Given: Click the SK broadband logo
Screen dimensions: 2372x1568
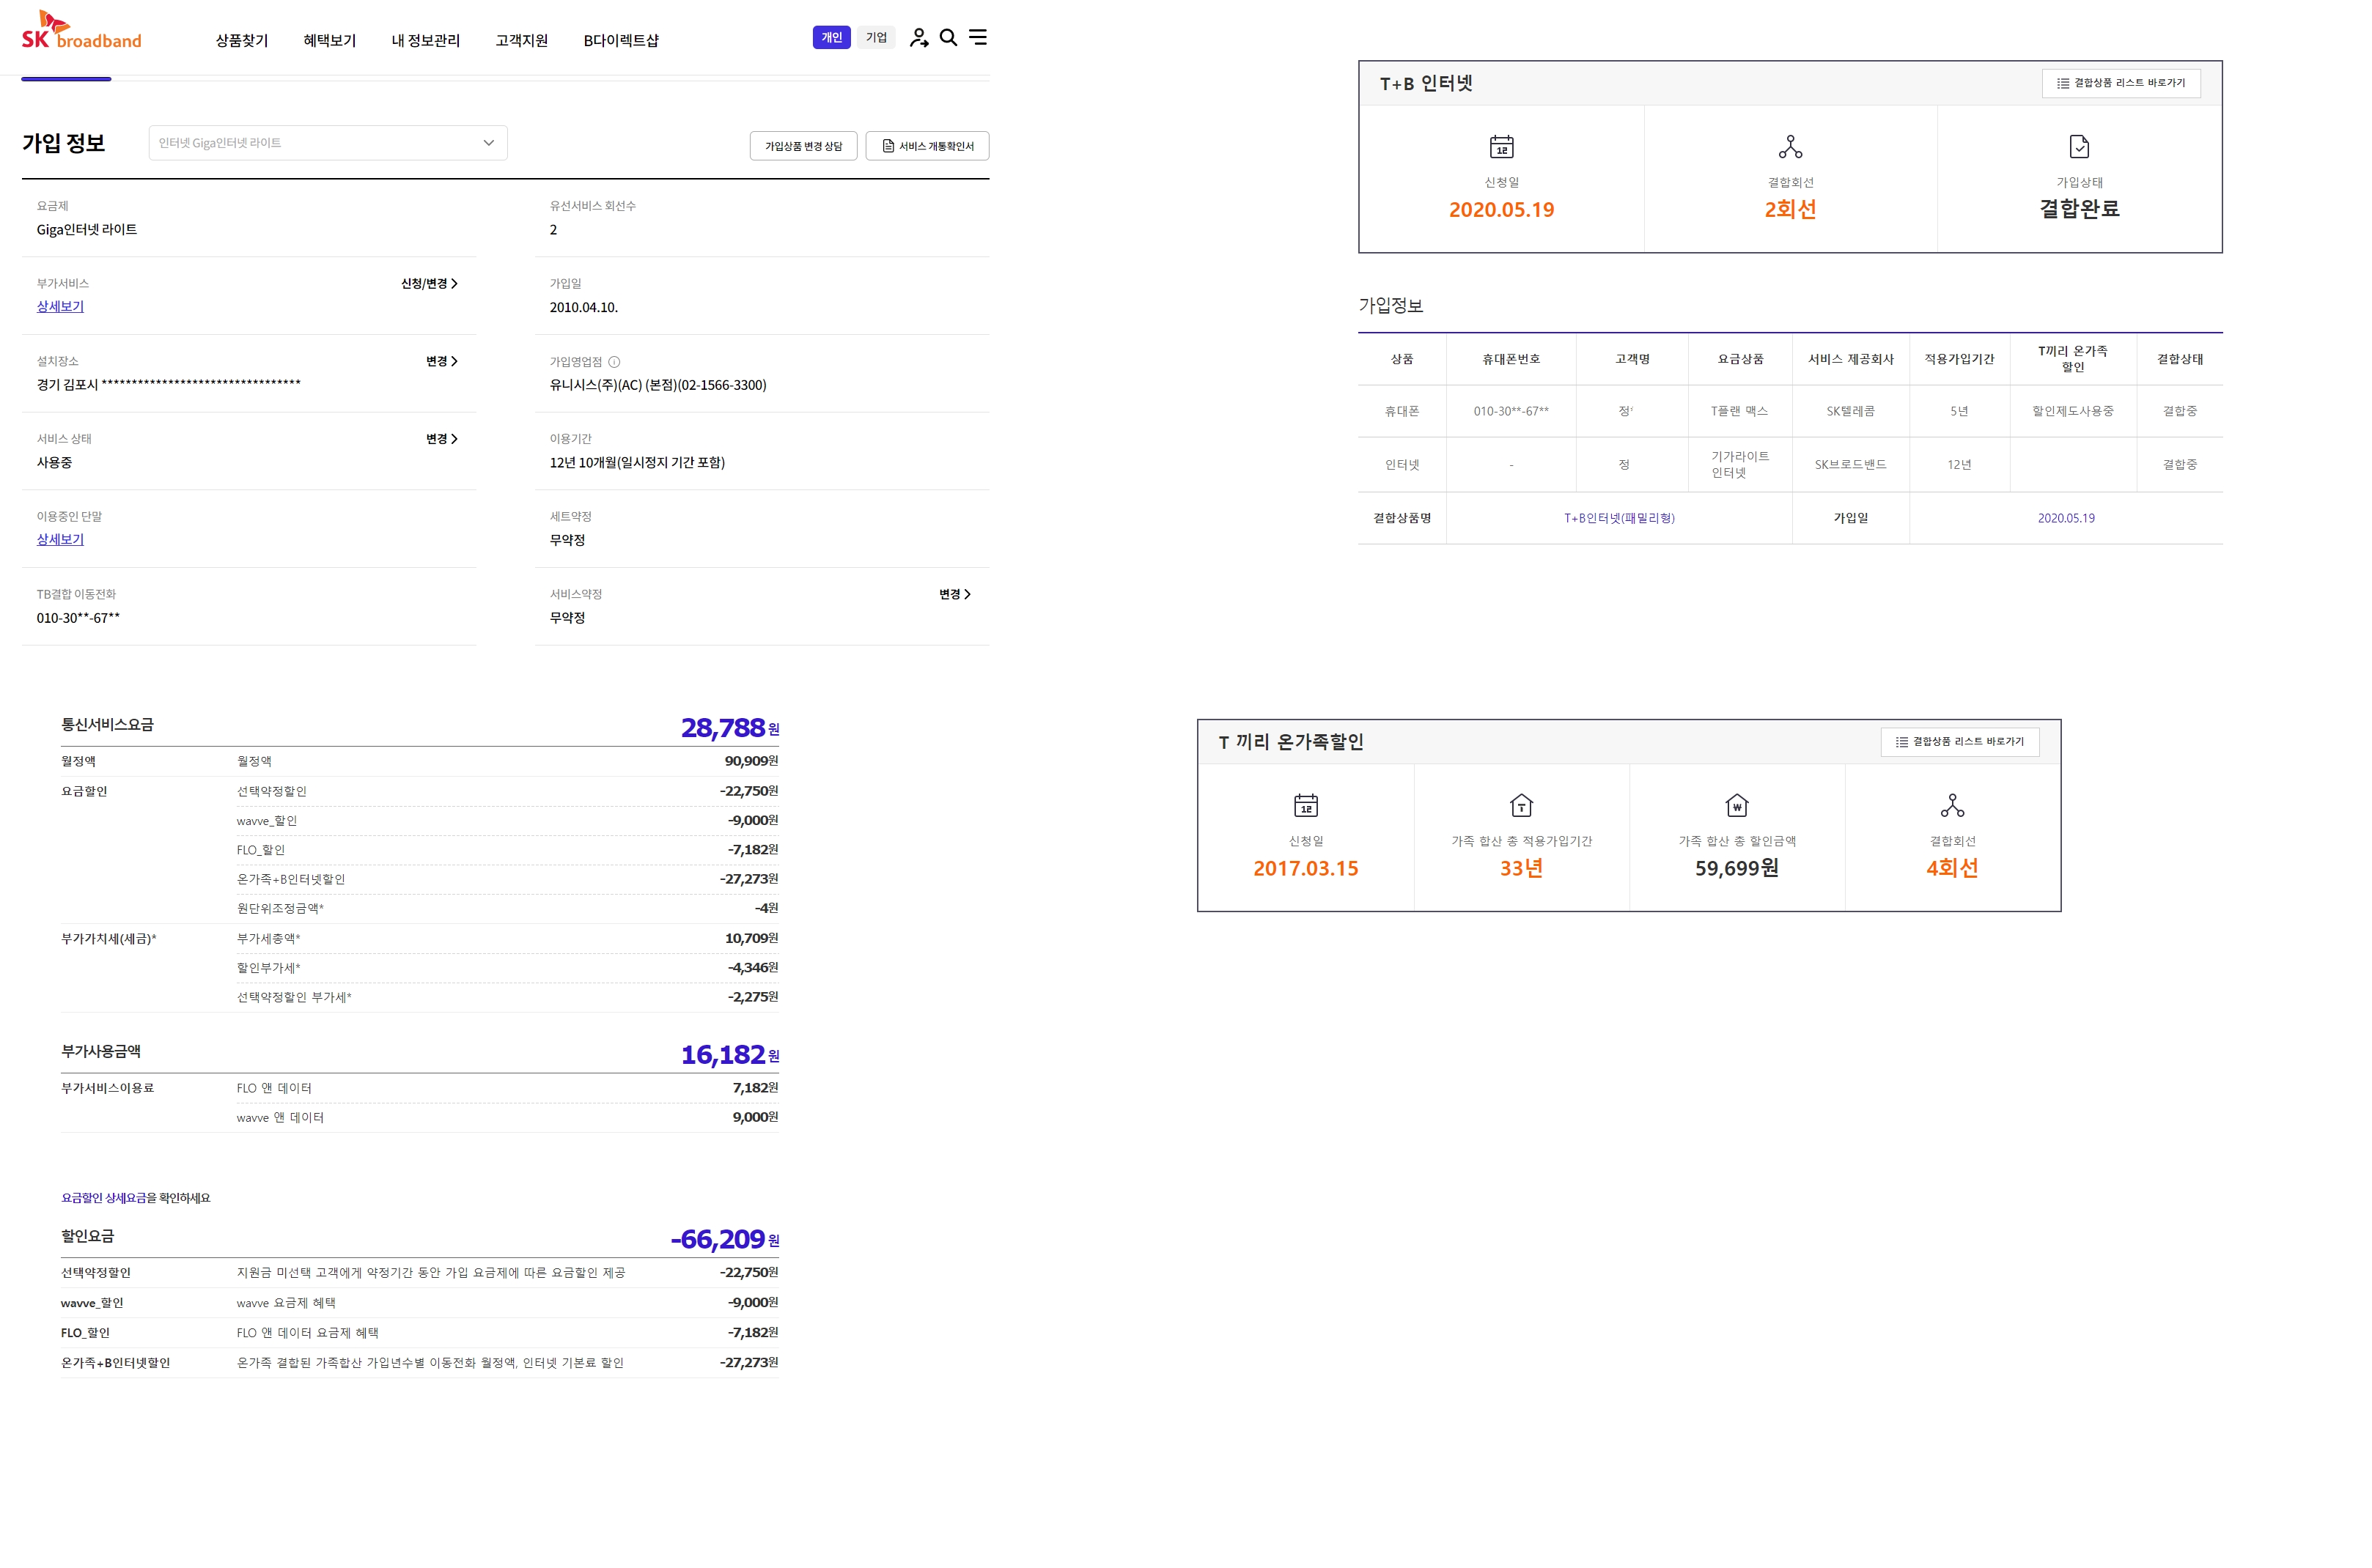Looking at the screenshot, I should (x=81, y=31).
